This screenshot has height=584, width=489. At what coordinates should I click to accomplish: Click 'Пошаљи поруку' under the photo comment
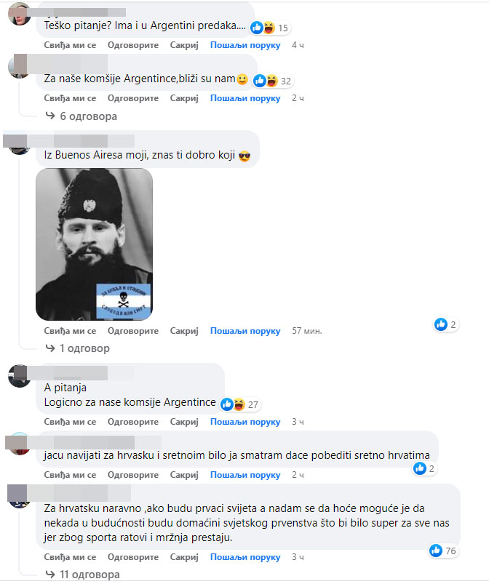(x=245, y=331)
